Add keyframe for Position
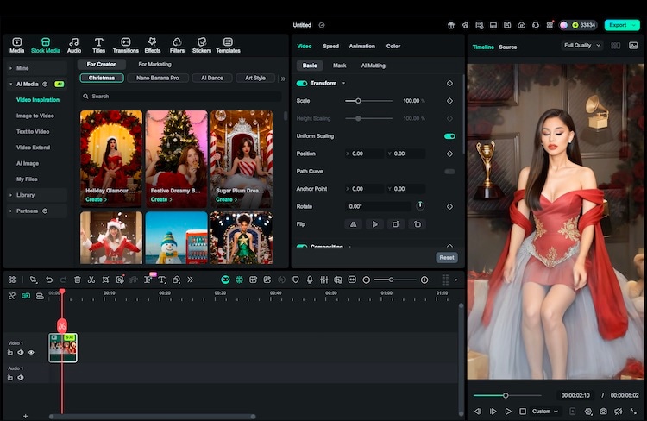Image resolution: width=647 pixels, height=421 pixels. pyautogui.click(x=449, y=154)
